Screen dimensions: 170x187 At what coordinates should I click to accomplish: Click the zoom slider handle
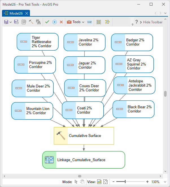[125, 182]
